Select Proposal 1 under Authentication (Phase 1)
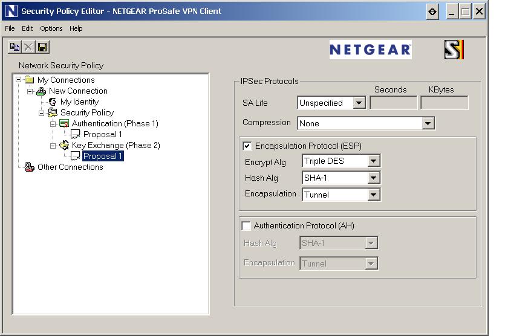The image size is (508, 336). tap(103, 134)
